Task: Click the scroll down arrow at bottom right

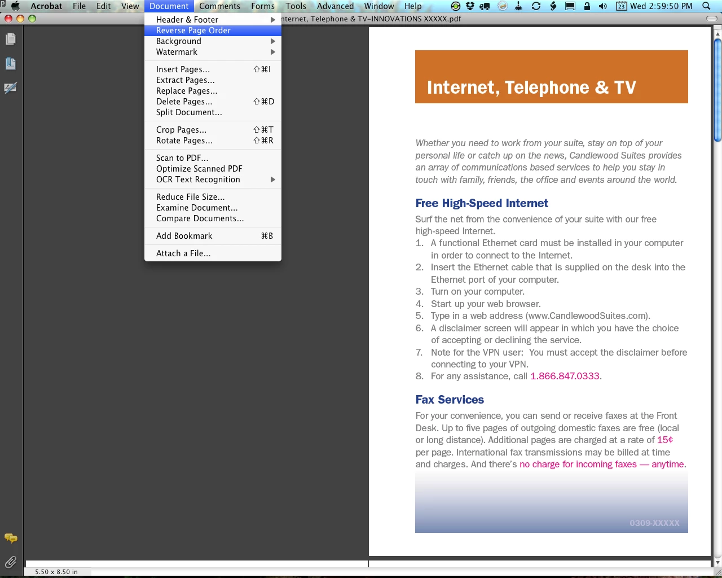Action: point(717,563)
